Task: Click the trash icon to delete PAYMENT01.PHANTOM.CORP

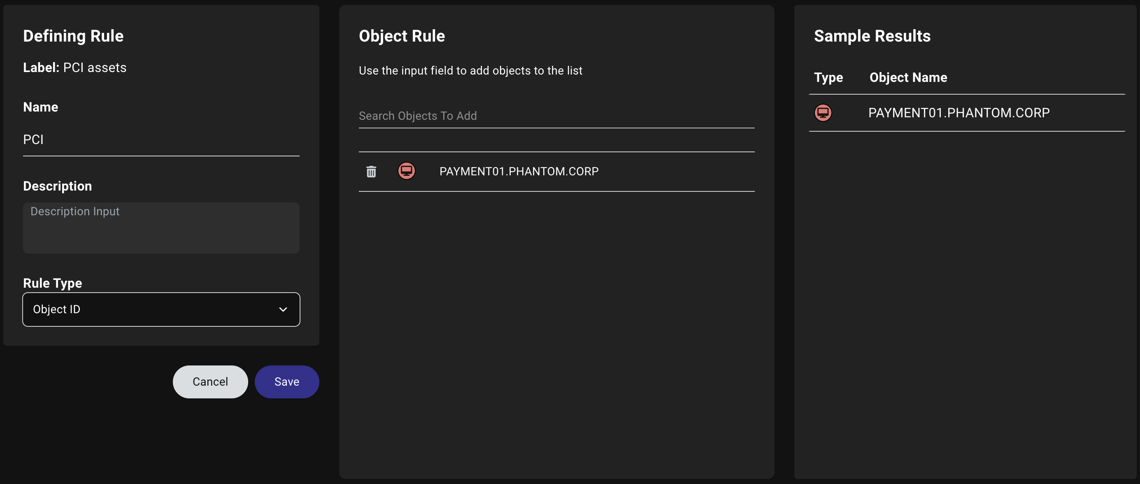Action: (x=371, y=172)
